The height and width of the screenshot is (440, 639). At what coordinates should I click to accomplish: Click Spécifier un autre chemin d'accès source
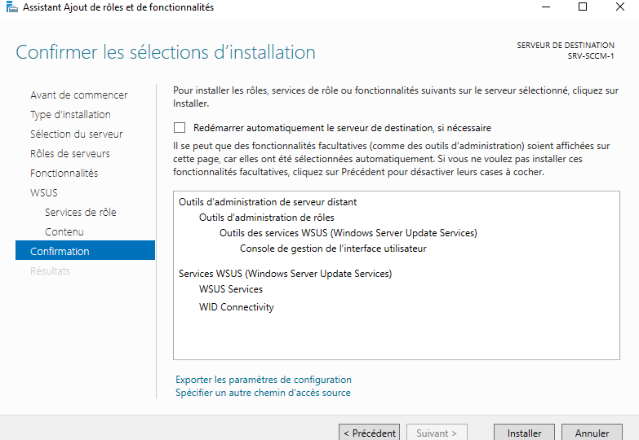[x=263, y=393]
